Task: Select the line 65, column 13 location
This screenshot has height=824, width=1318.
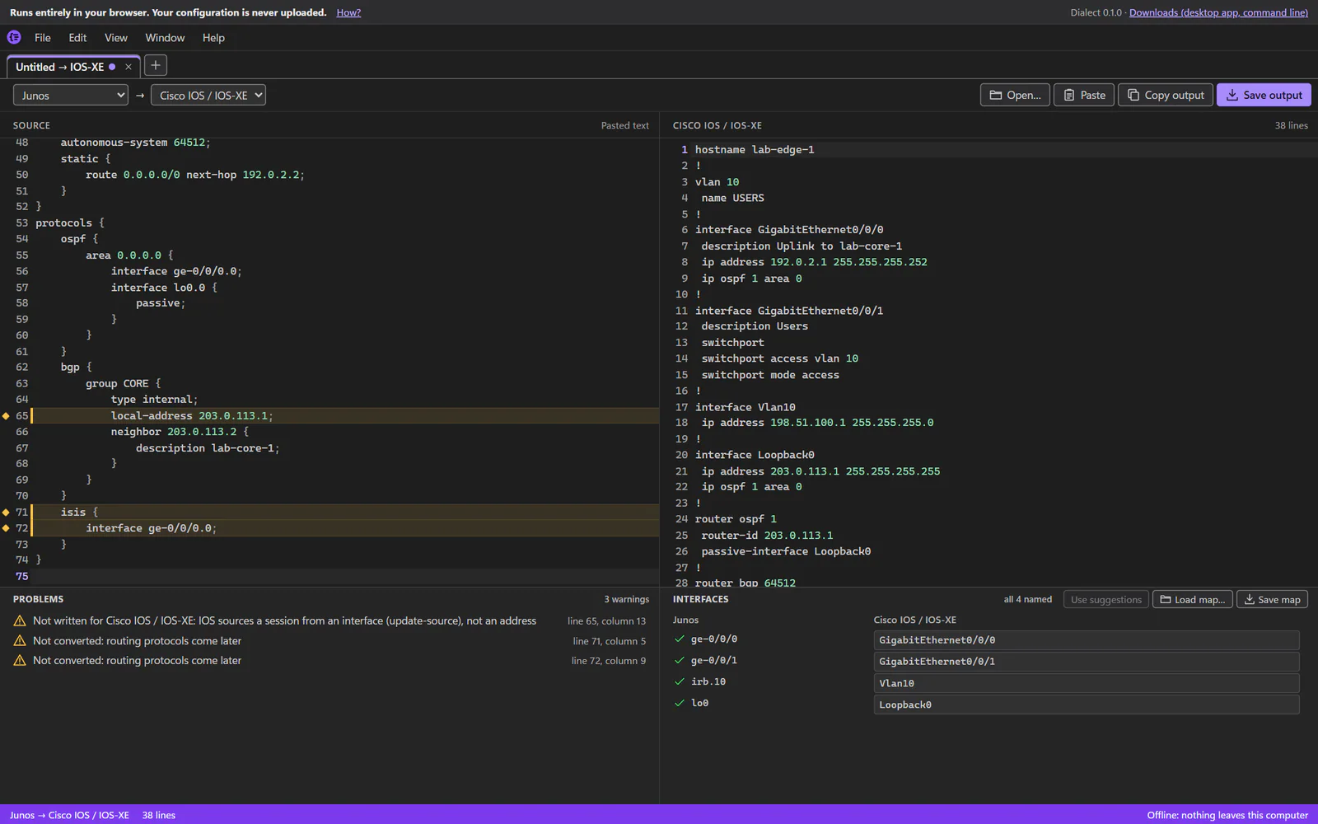Action: coord(606,621)
